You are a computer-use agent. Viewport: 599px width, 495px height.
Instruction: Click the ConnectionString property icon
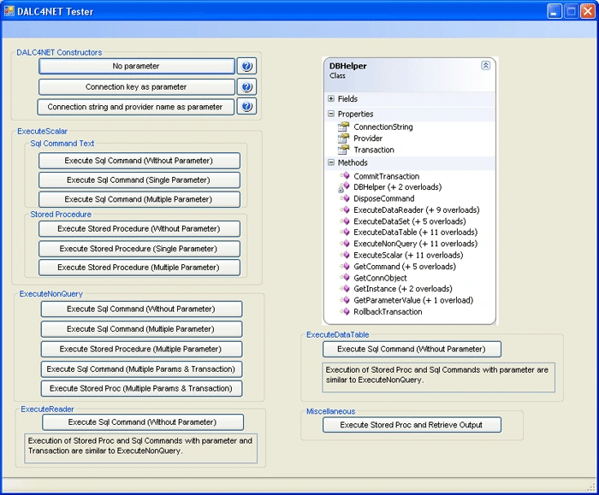click(343, 127)
